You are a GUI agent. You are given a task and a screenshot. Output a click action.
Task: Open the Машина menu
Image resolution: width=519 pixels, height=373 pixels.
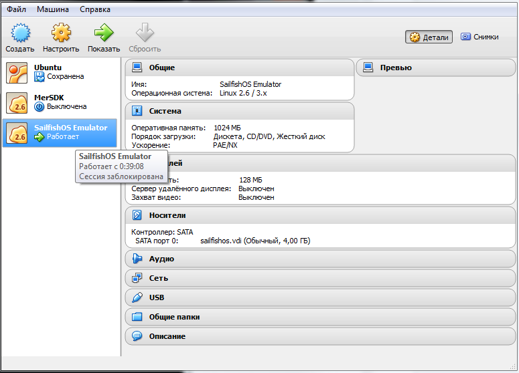pos(53,9)
